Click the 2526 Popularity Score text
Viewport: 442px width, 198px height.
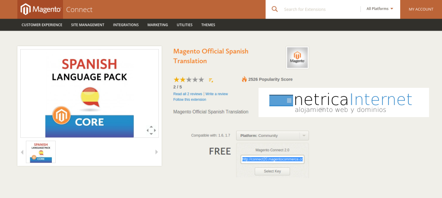[x=270, y=79]
